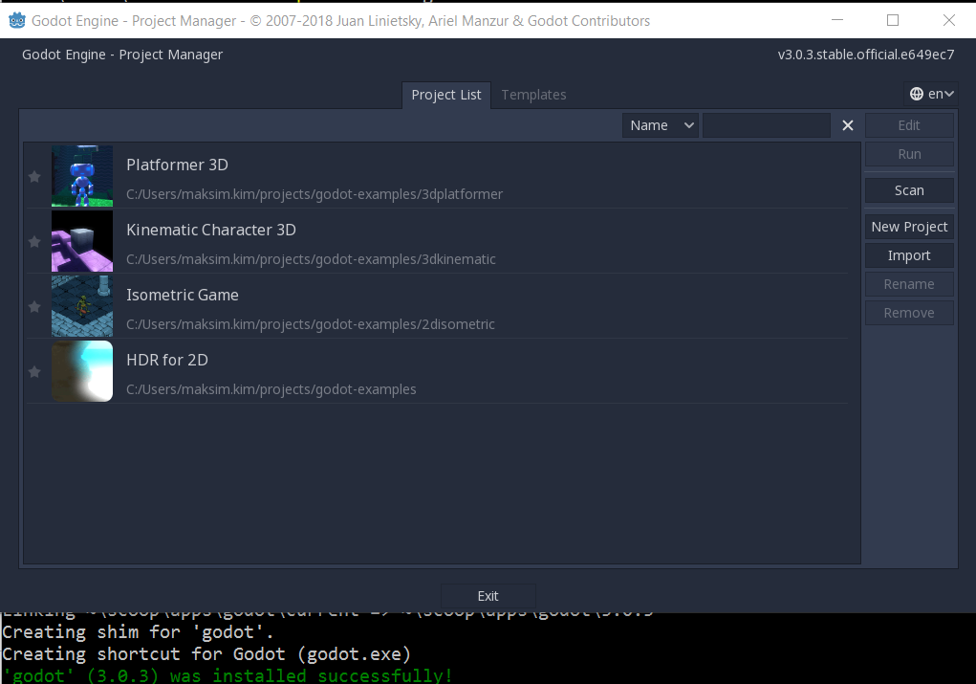Favorite the Kinematic Character 3D star
Image resolution: width=976 pixels, height=684 pixels.
(x=34, y=242)
